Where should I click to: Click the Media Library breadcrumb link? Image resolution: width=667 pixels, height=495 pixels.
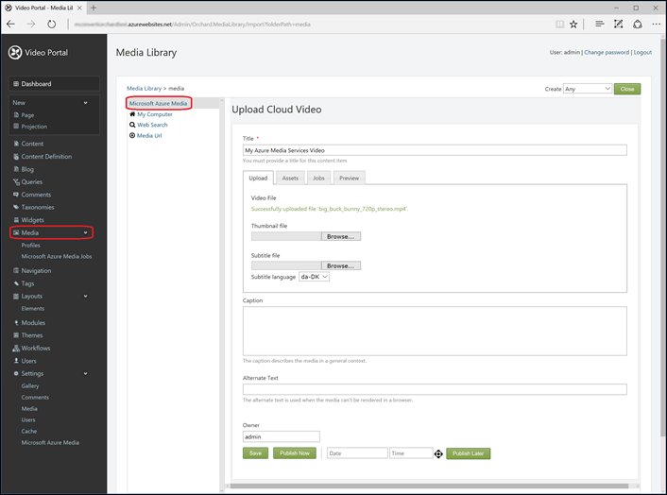(x=145, y=88)
